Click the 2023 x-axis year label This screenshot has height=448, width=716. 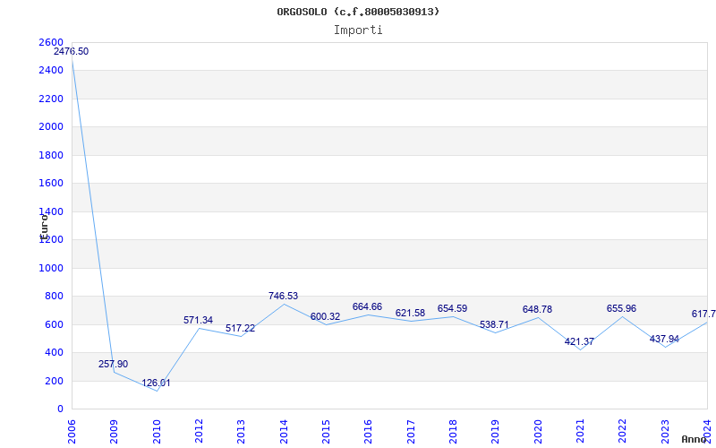(665, 432)
